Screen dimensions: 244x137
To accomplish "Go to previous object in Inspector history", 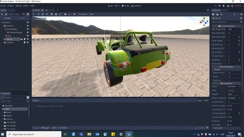I will tap(234, 14).
